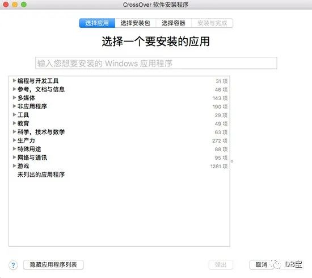The height and width of the screenshot is (278, 312).
Task: Click the 143 项 count text
Action: pyautogui.click(x=220, y=98)
